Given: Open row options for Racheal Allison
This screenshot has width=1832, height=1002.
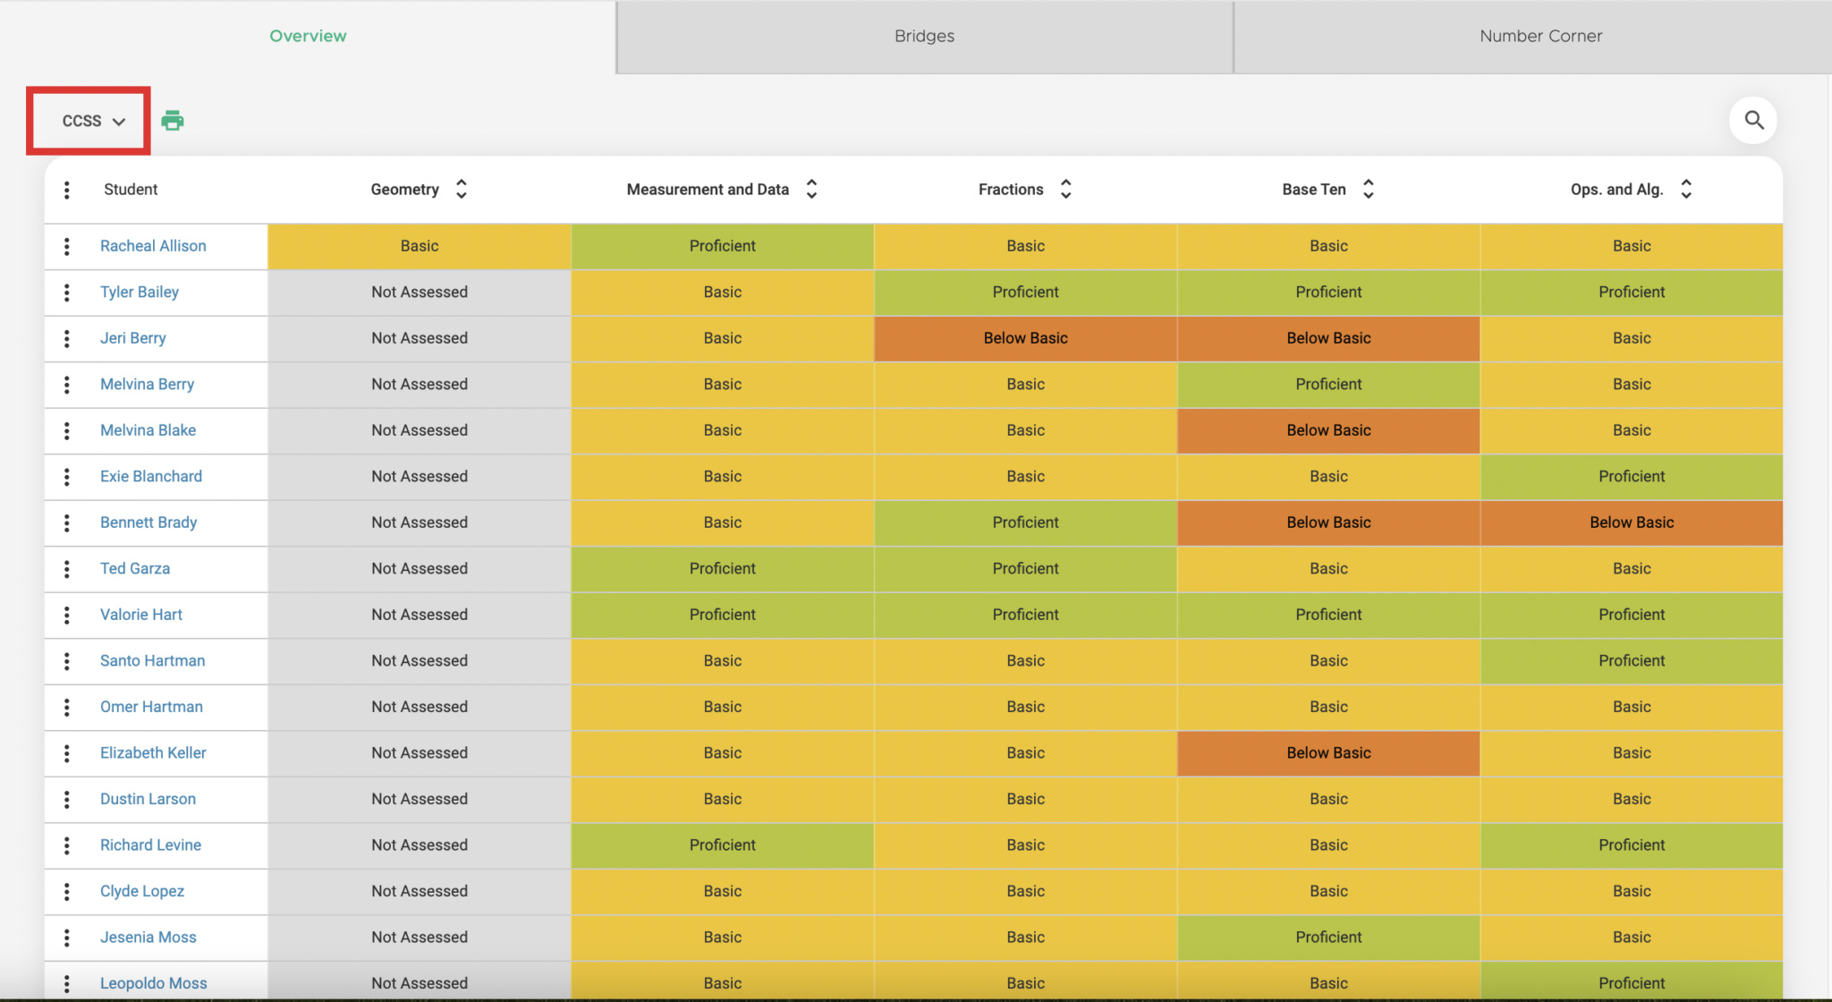Looking at the screenshot, I should 67,246.
